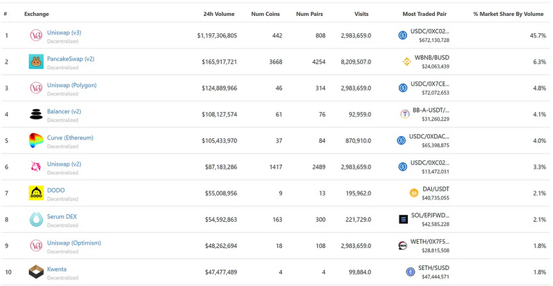Image resolution: width=553 pixels, height=286 pixels.
Task: Click the Uniswap (v2) unicorn logo
Action: coord(36,167)
